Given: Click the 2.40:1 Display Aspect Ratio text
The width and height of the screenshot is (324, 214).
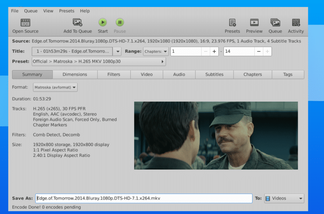Looking at the screenshot, I should 61,156.
